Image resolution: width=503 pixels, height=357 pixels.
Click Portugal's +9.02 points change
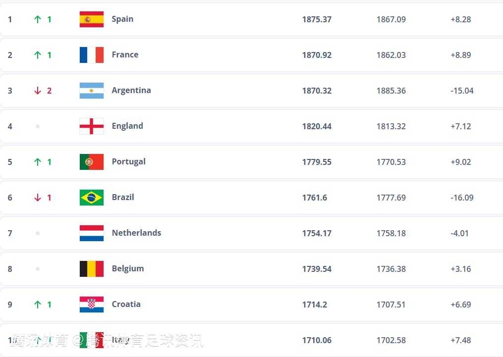tap(460, 162)
